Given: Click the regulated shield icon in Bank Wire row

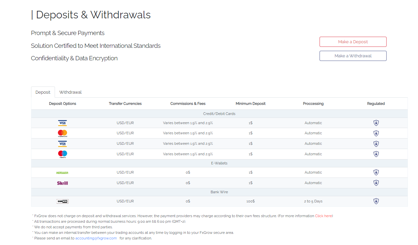Looking at the screenshot, I should pyautogui.click(x=376, y=201).
